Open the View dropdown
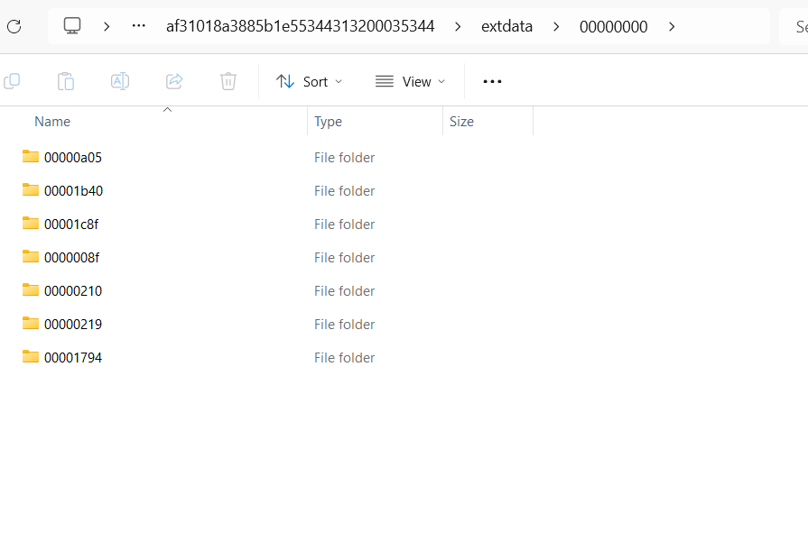The image size is (808, 541). (x=410, y=81)
